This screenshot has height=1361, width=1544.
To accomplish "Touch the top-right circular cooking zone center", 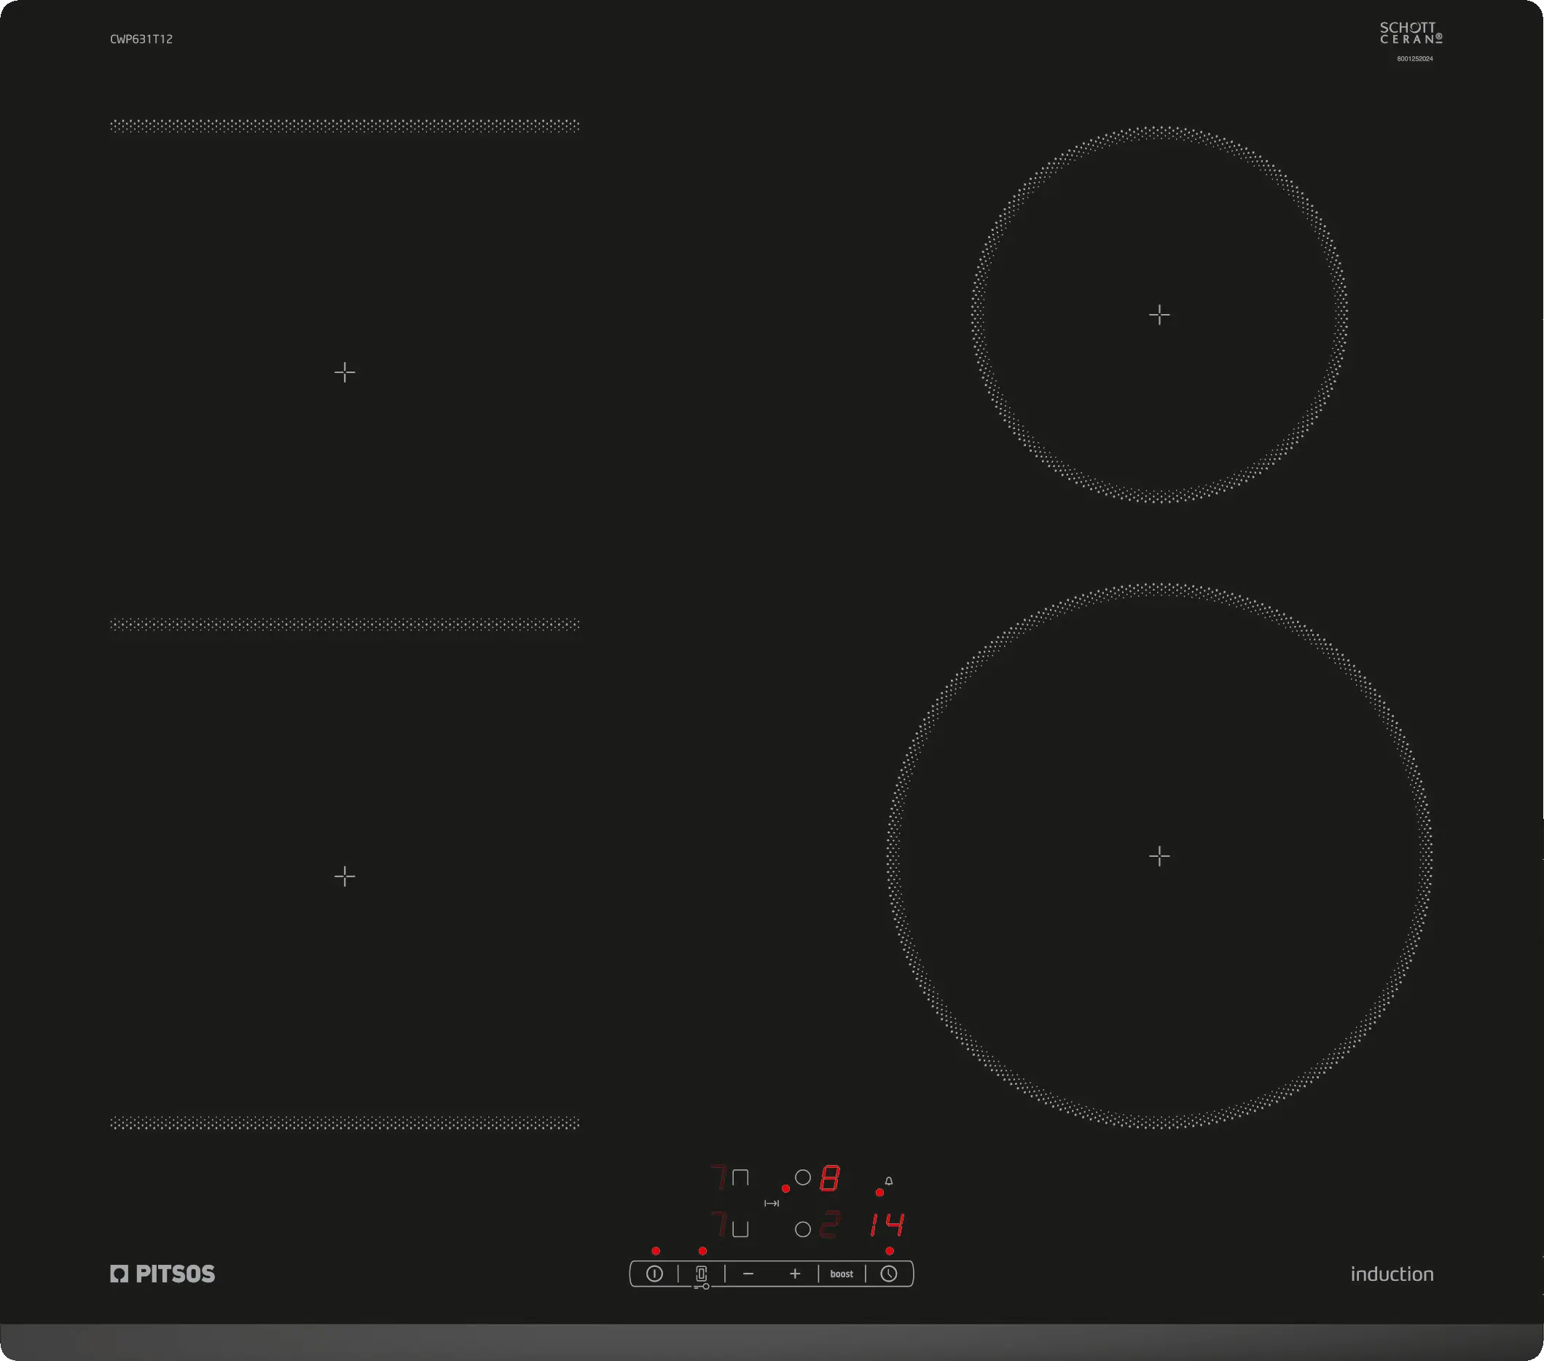I will pyautogui.click(x=1159, y=314).
